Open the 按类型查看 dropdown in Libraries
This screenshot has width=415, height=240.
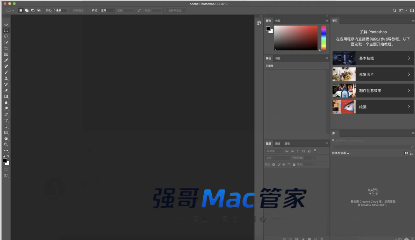click(341, 153)
